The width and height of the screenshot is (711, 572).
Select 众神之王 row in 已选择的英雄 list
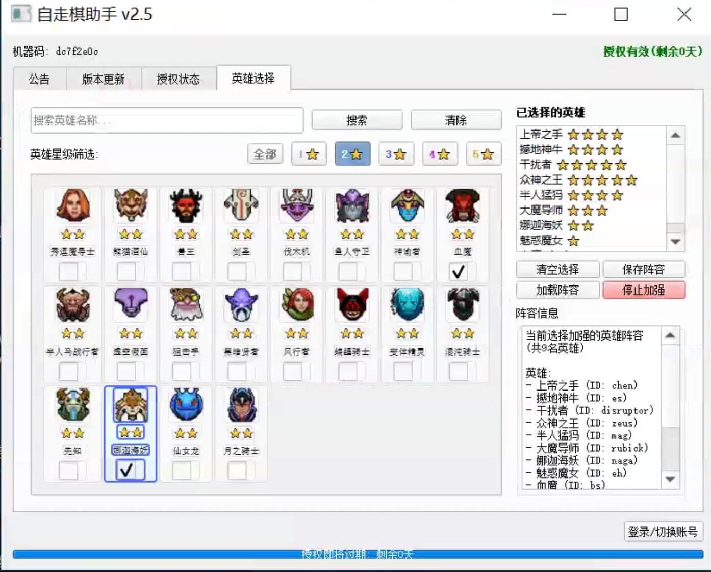tap(592, 180)
